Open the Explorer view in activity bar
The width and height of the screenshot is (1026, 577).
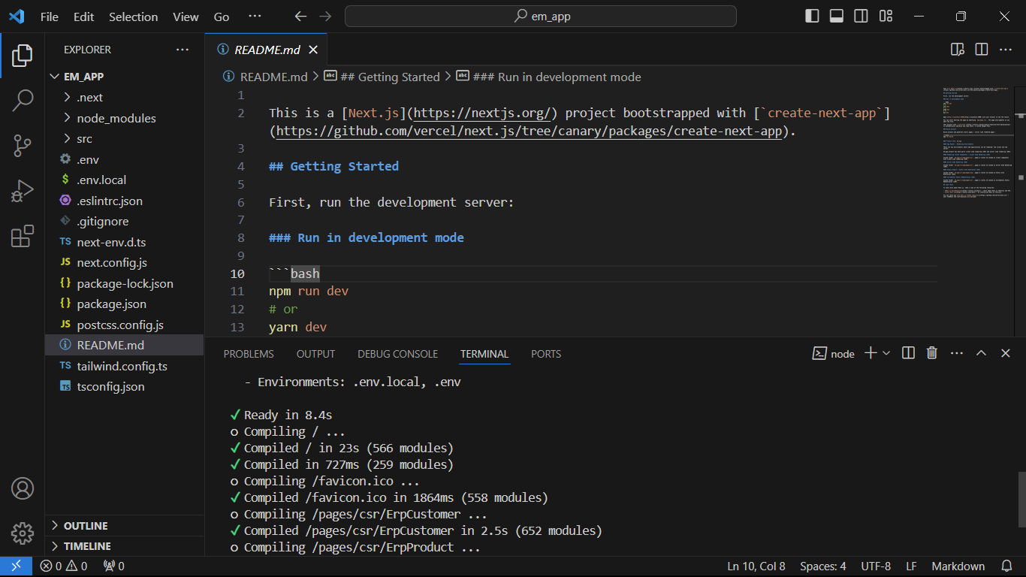click(x=23, y=55)
